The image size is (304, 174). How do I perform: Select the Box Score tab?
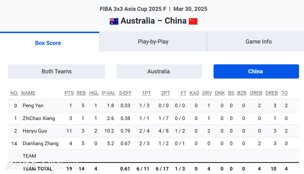(x=48, y=43)
